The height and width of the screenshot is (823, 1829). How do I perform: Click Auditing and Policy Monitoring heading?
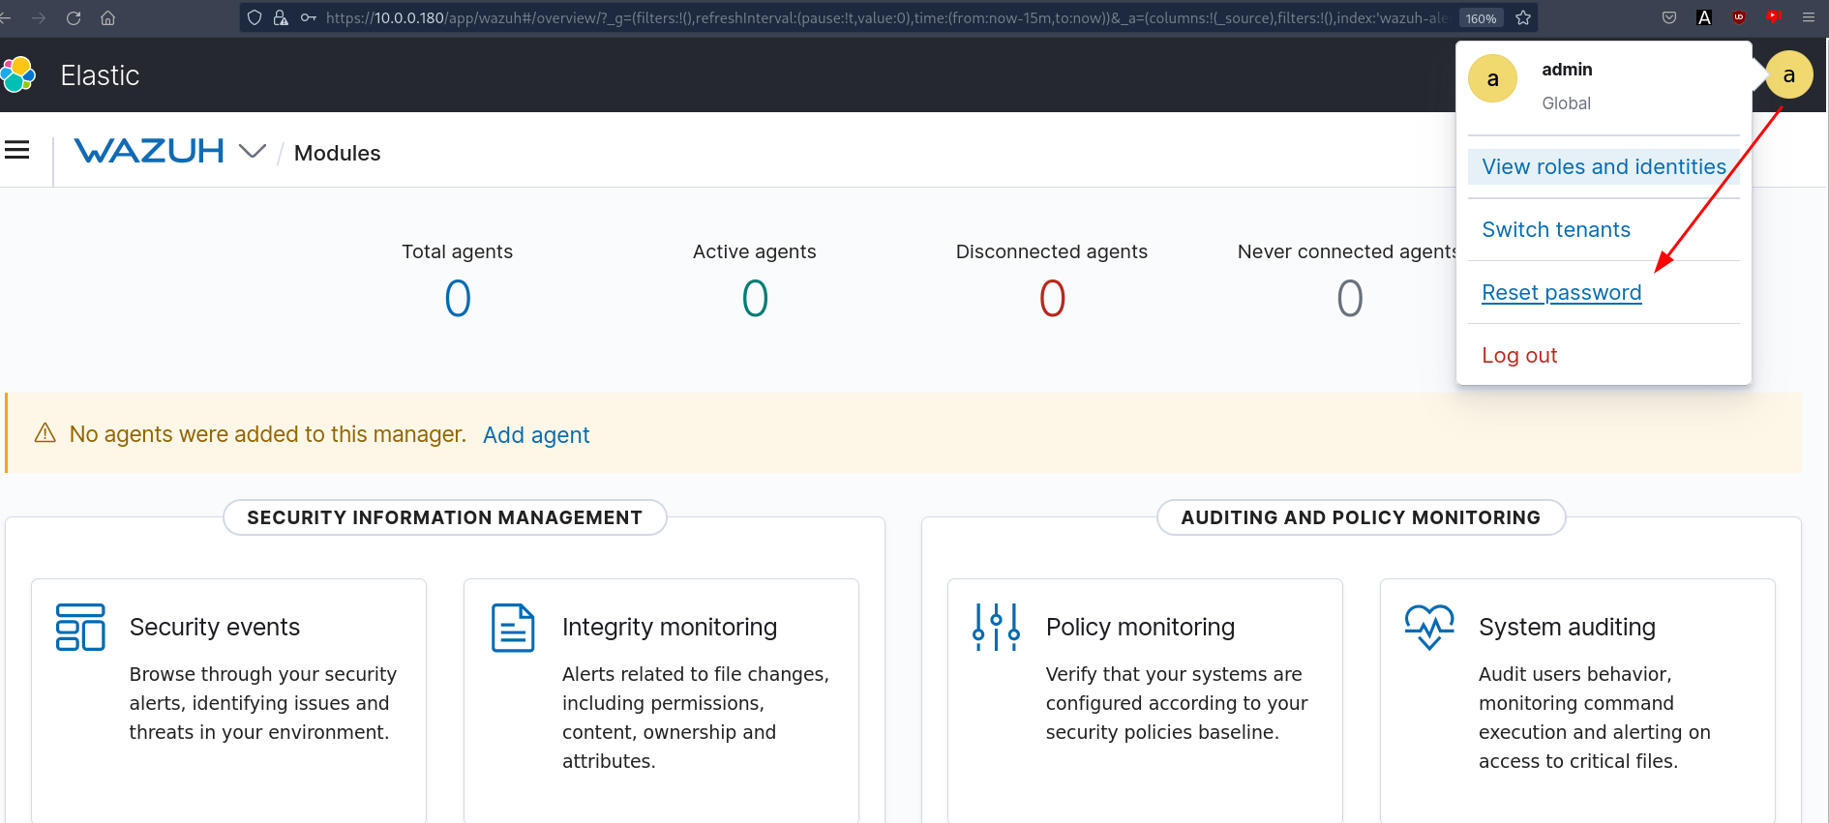click(1360, 517)
